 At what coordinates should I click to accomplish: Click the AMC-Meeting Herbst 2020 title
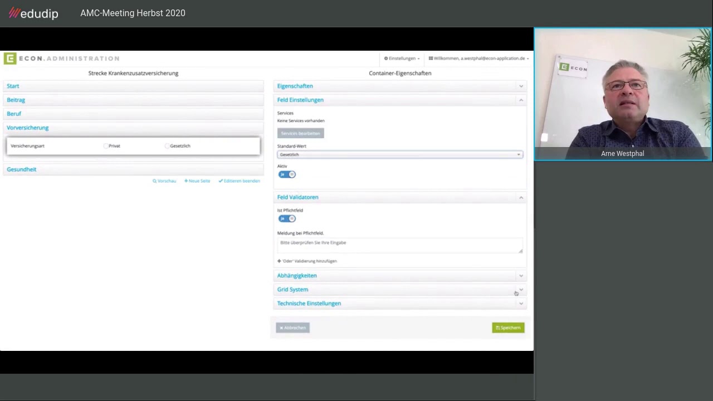(133, 13)
